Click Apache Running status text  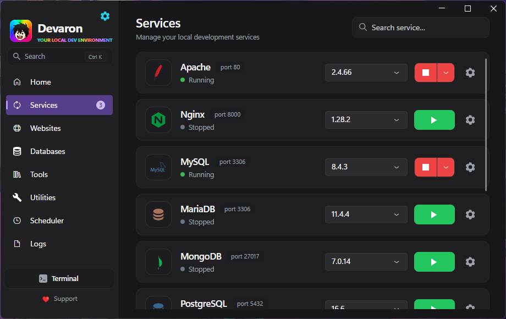pyautogui.click(x=201, y=80)
